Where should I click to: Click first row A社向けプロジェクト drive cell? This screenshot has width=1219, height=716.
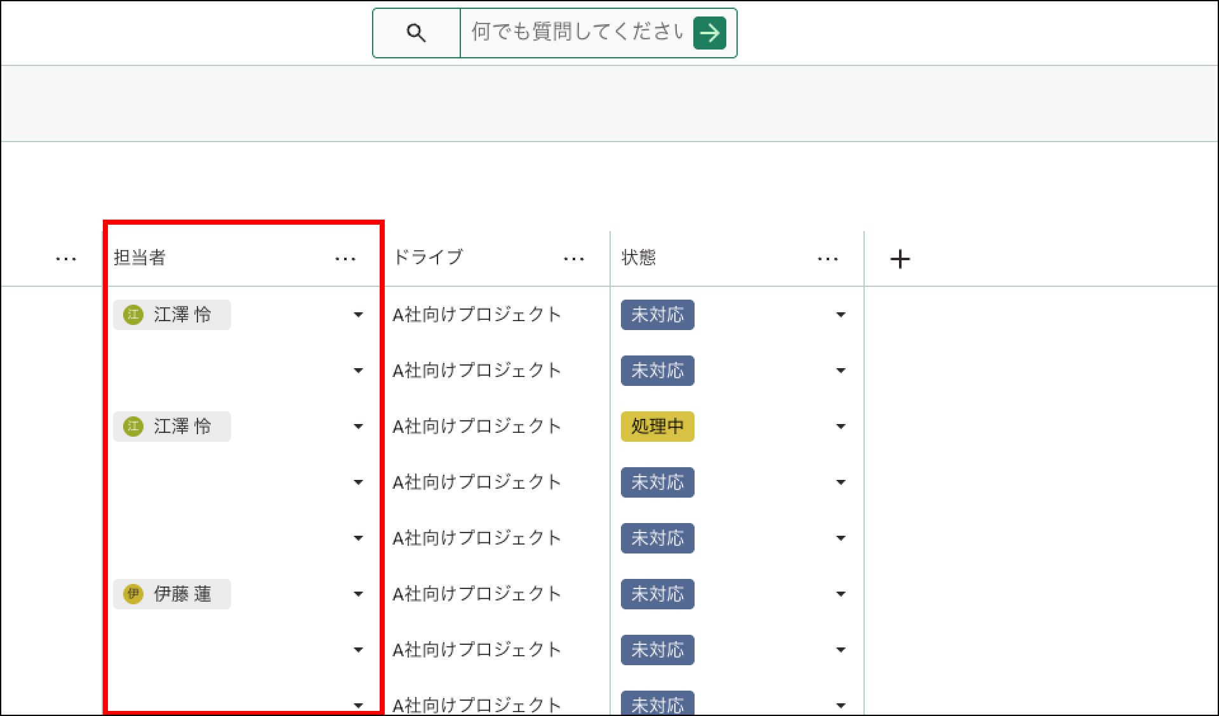point(476,315)
